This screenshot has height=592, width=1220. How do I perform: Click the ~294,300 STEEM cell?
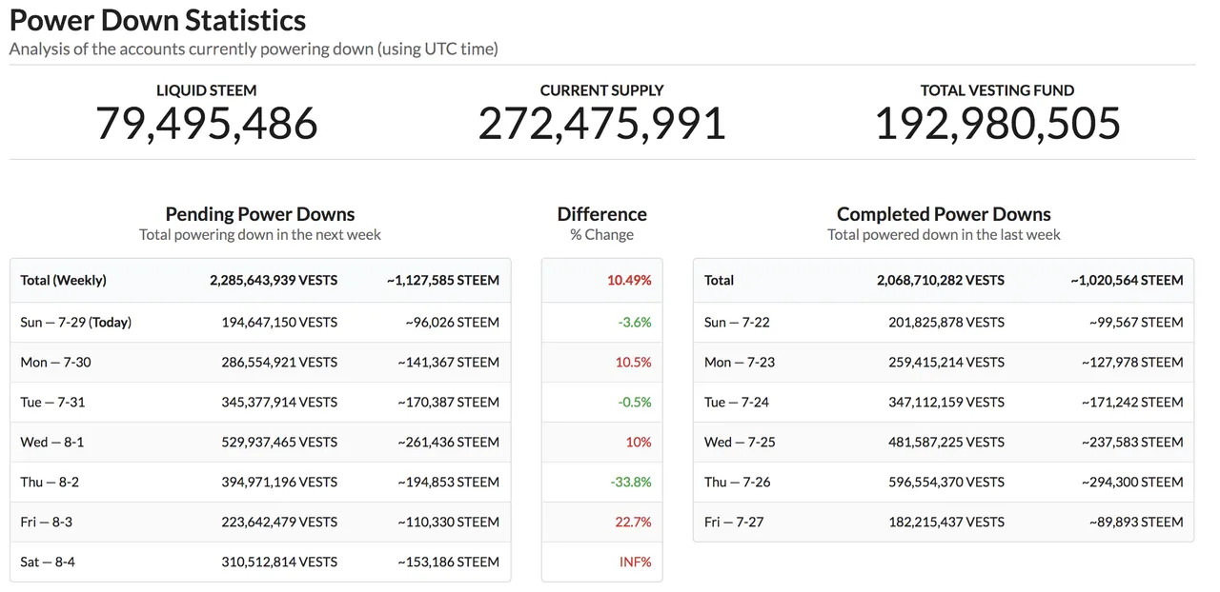pos(1132,482)
